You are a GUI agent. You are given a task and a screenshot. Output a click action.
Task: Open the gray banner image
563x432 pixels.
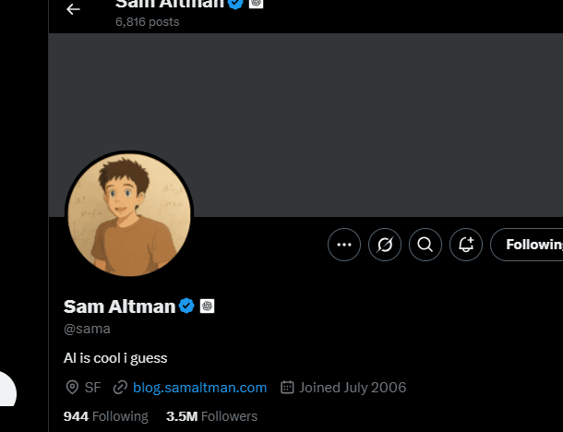pyautogui.click(x=305, y=125)
